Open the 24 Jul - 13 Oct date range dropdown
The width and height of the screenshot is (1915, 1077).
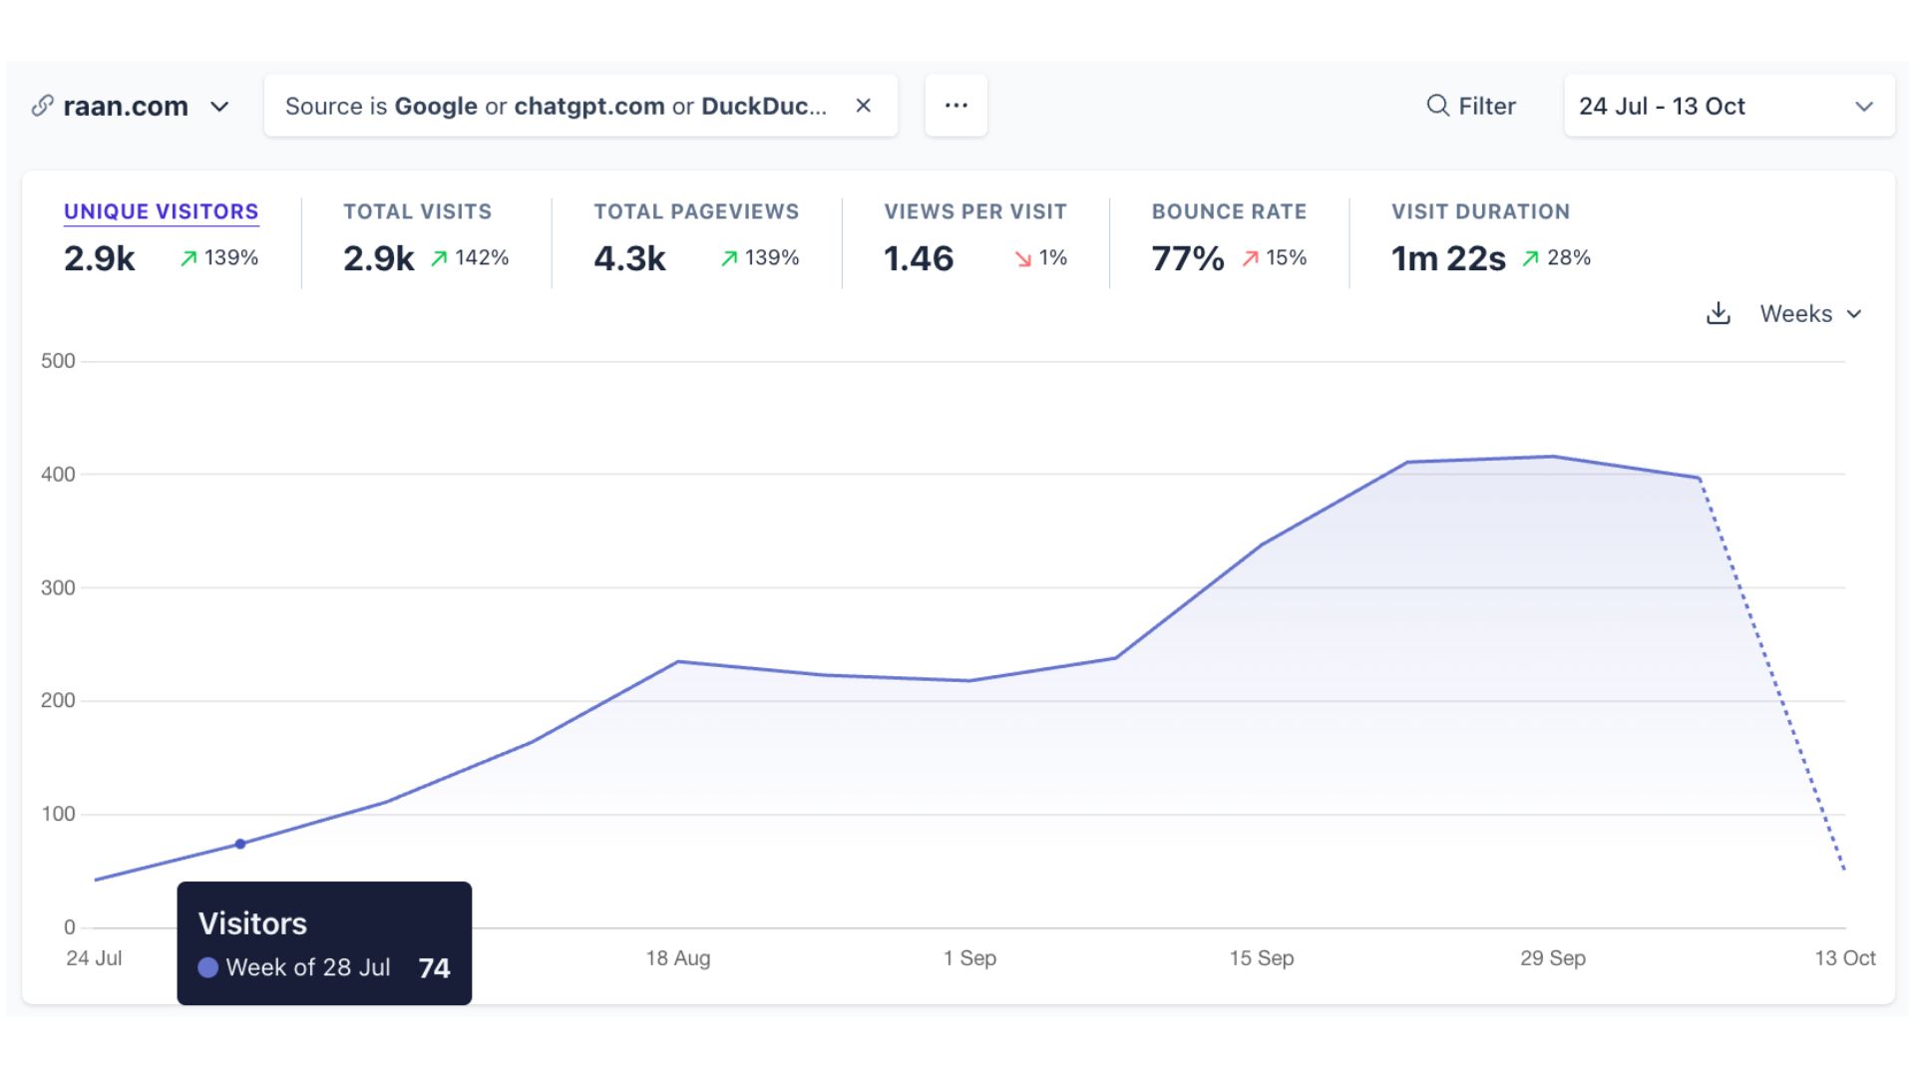1728,106
